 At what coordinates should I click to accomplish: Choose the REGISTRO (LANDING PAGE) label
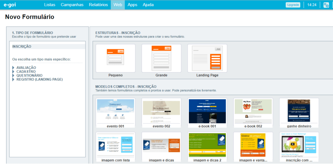(x=39, y=79)
